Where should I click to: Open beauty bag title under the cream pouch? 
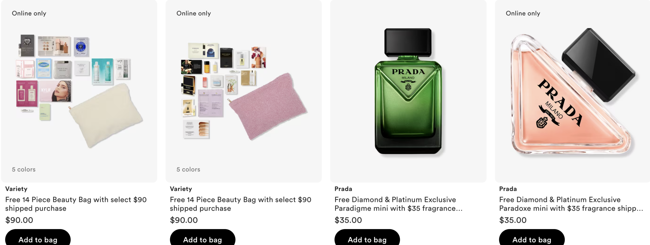[76, 204]
